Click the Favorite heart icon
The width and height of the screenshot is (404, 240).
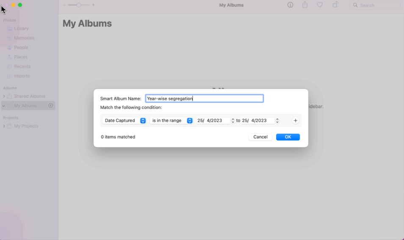320,5
